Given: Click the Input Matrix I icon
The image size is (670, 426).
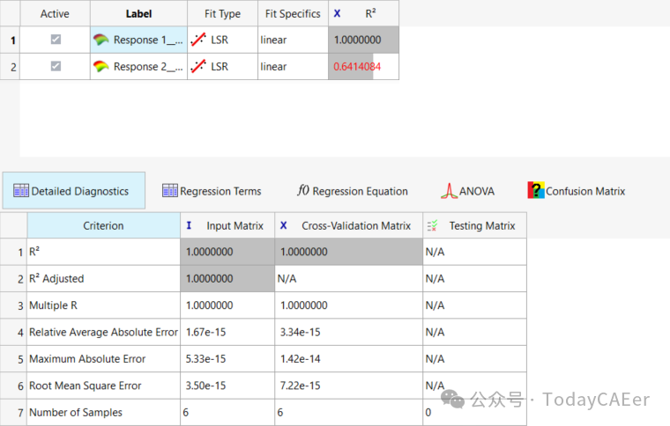Looking at the screenshot, I should tap(189, 225).
